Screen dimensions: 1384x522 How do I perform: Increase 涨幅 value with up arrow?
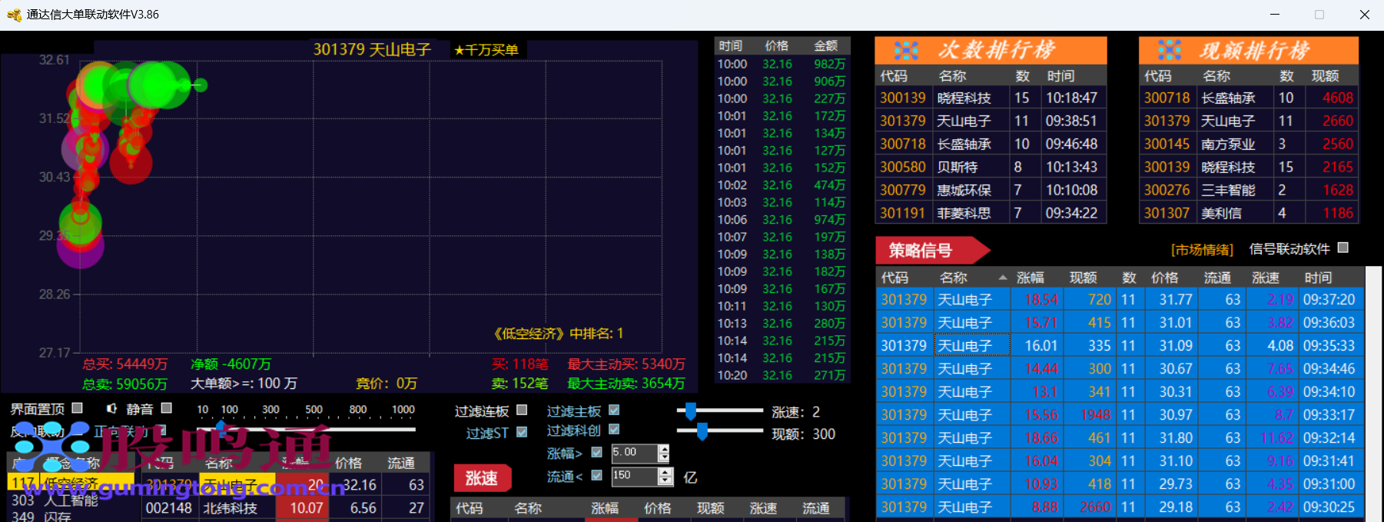pos(664,449)
